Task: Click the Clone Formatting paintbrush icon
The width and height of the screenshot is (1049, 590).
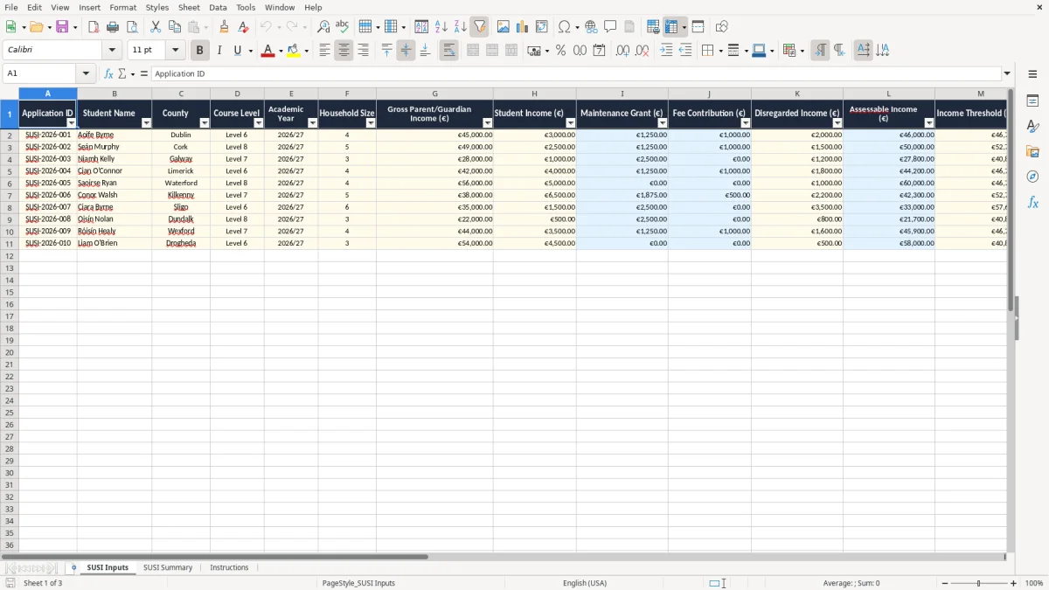Action: click(225, 27)
